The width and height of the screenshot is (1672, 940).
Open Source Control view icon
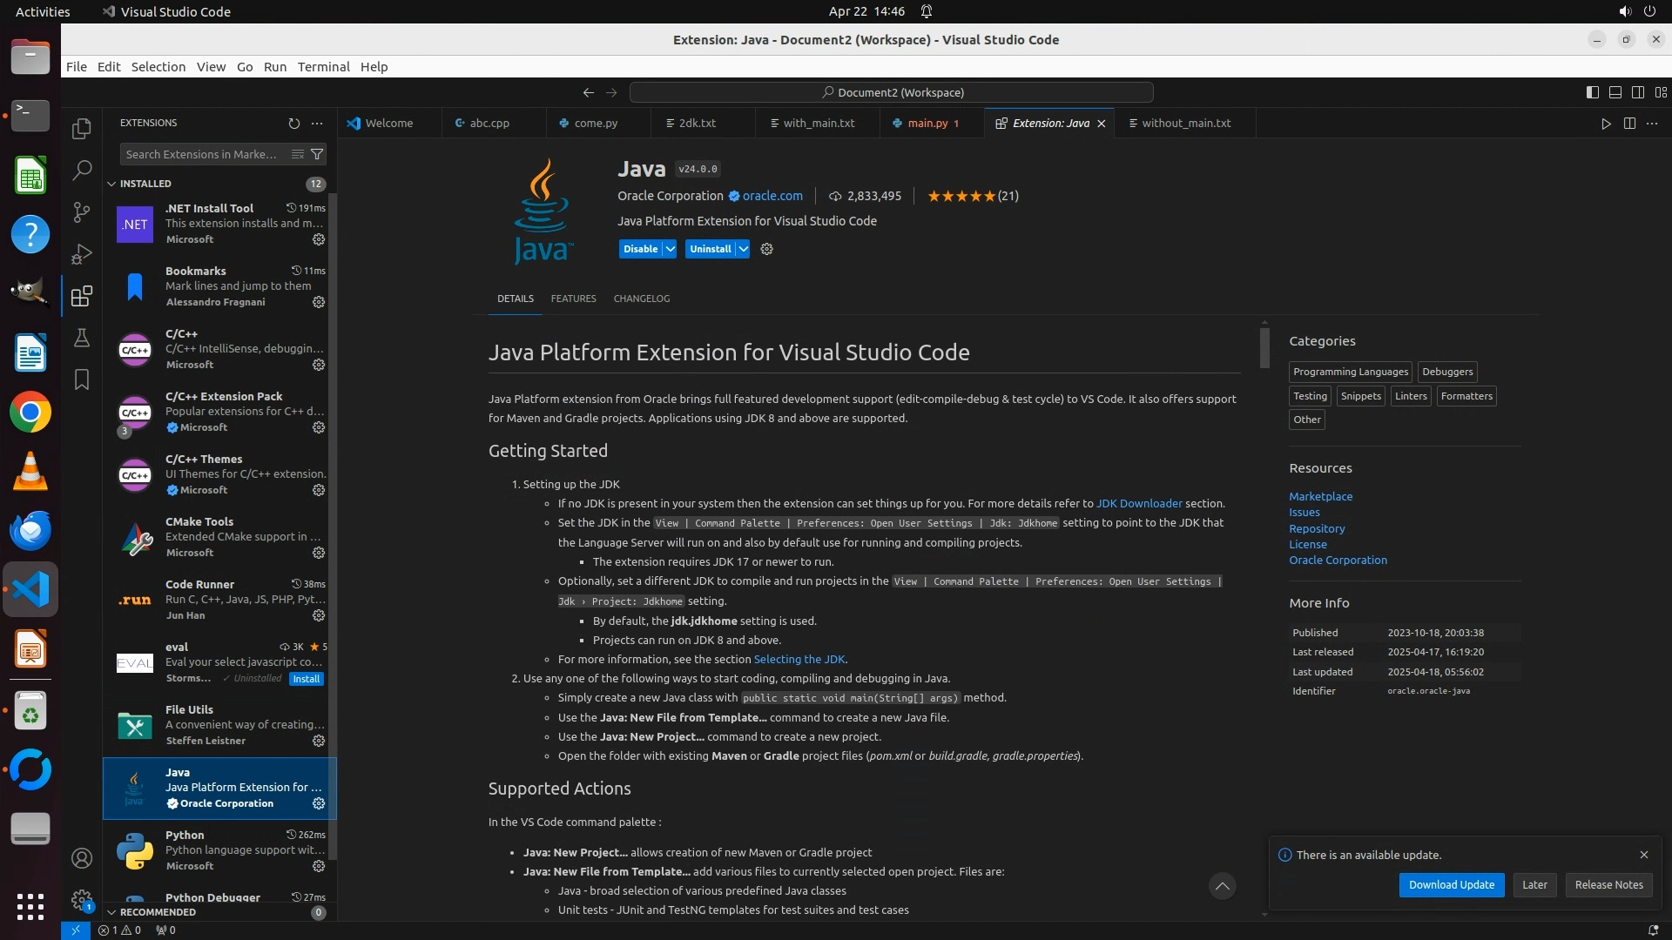tap(82, 212)
